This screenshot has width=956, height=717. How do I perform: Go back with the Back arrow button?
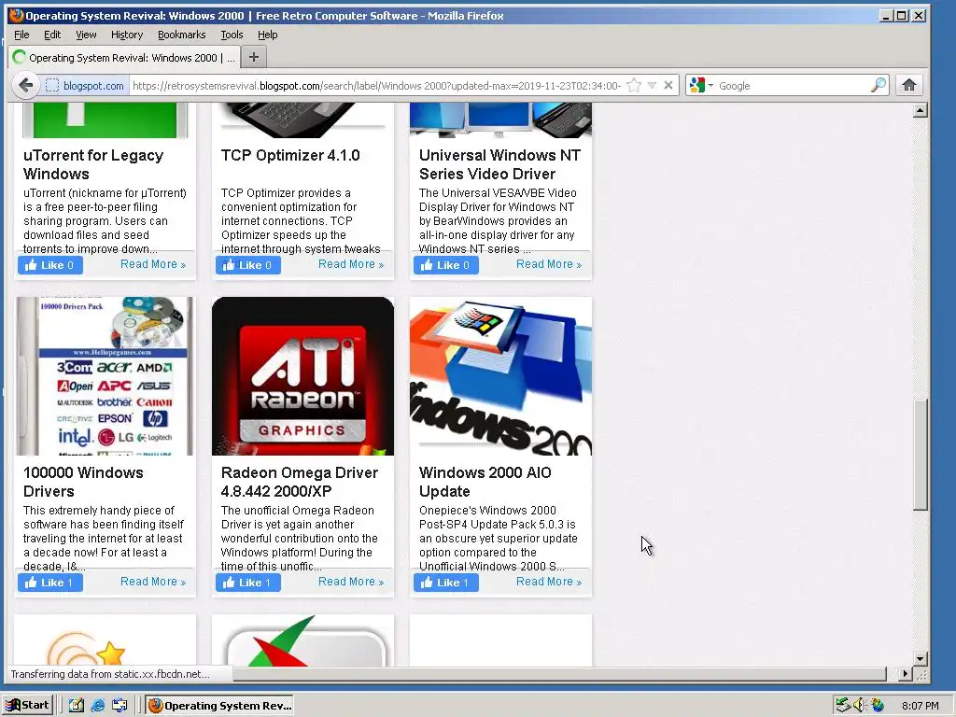pos(25,85)
